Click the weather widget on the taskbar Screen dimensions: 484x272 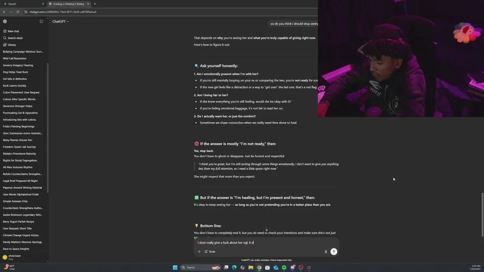(x=9, y=267)
